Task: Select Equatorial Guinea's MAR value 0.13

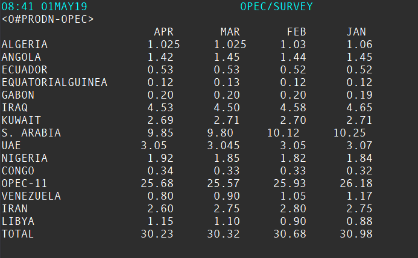Action: pyautogui.click(x=227, y=82)
